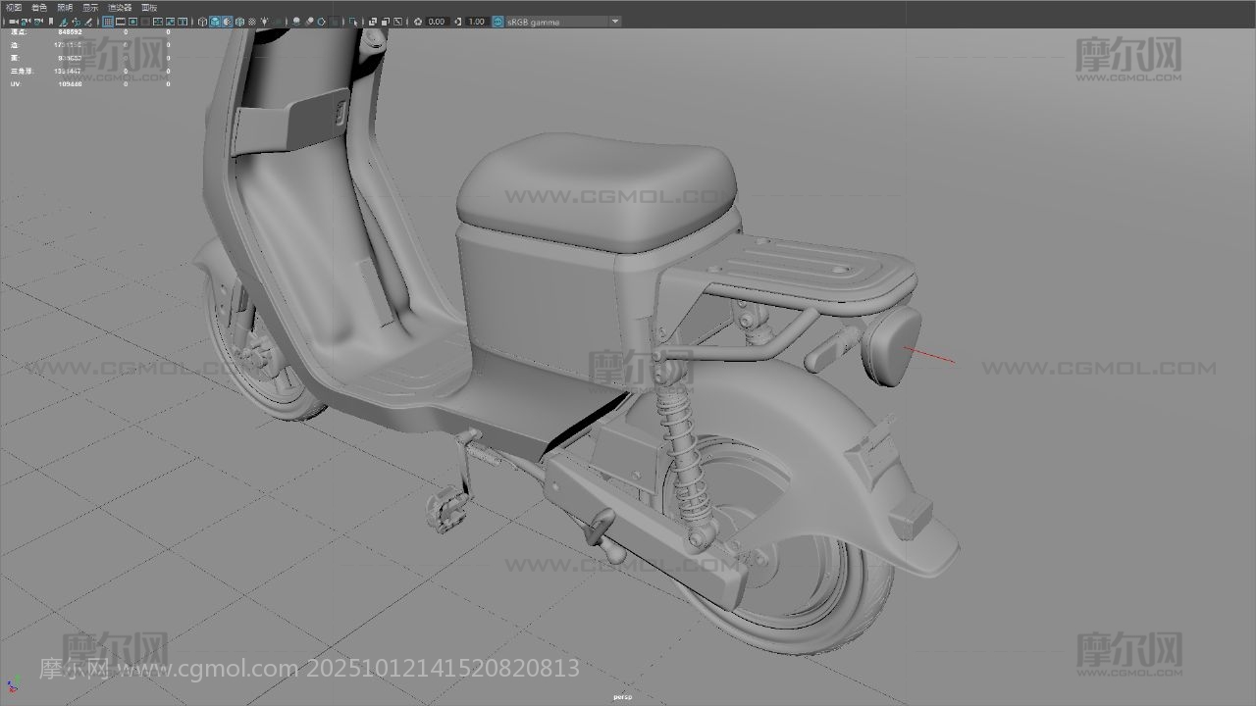Screen dimensions: 1256x706
Task: Click the bookmark icon in panel toolbar
Action: (50, 21)
